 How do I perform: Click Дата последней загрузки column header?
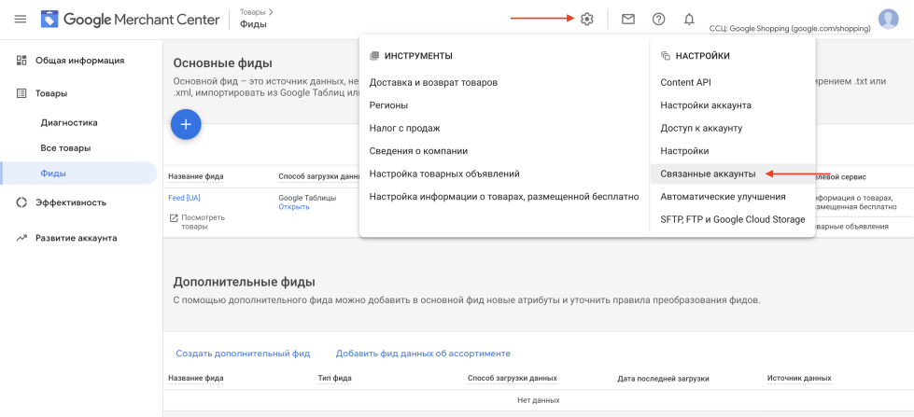pos(664,379)
